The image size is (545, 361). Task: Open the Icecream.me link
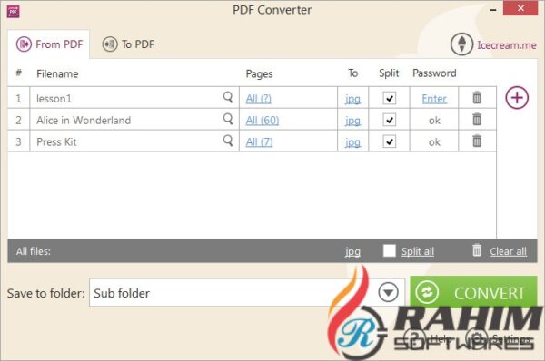click(507, 45)
